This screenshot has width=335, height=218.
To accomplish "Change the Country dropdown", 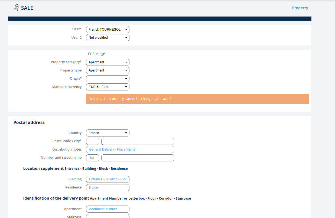I will tap(108, 133).
